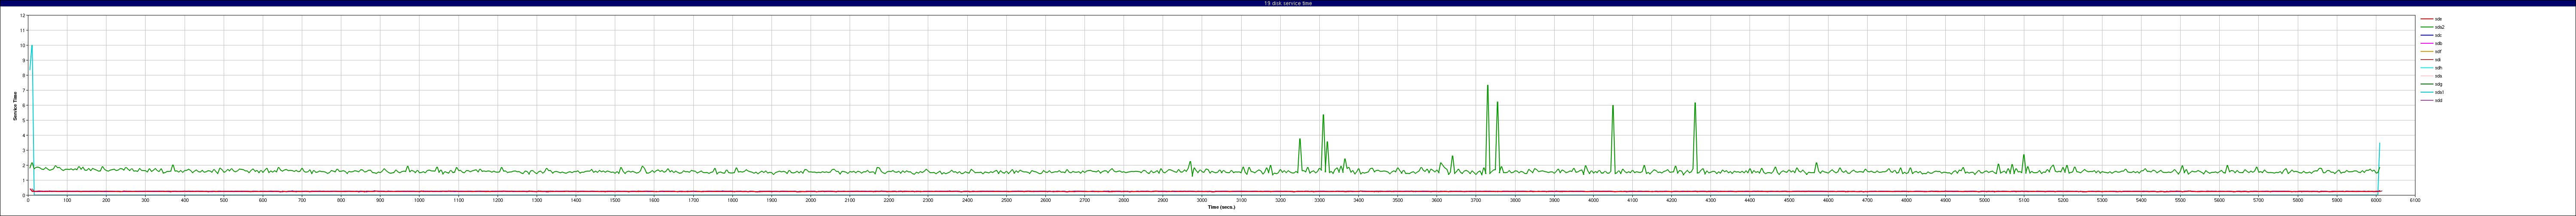Screen dimensions: 2576x216
Task: Click x-axis tick label 4500
Action: point(1789,200)
